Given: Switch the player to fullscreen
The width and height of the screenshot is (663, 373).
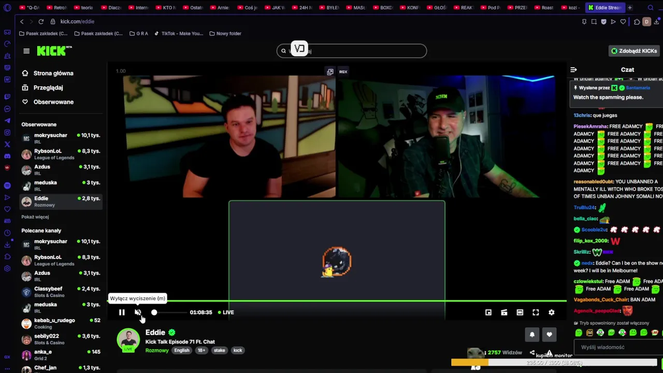Looking at the screenshot, I should tap(536, 312).
